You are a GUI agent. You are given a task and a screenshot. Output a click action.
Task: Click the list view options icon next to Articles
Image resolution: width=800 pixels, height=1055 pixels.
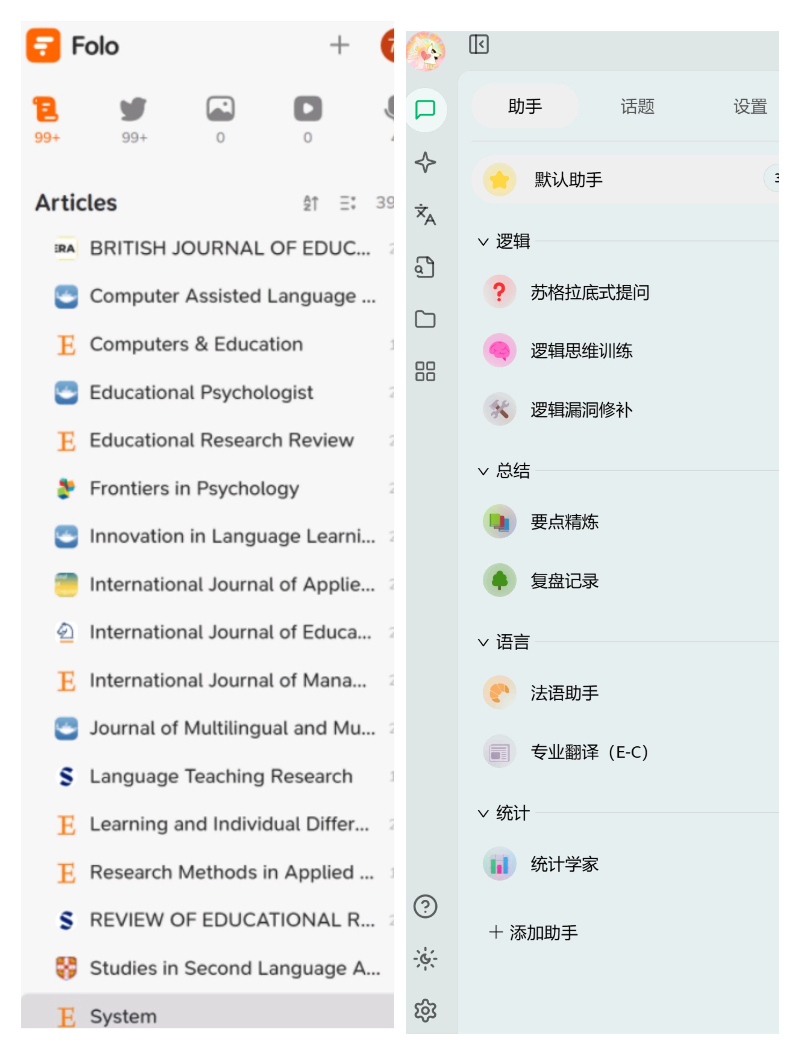click(348, 203)
